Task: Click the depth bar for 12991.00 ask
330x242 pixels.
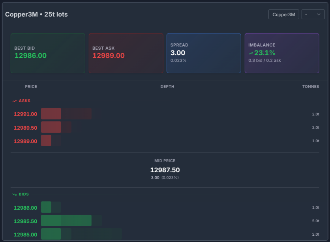Action: pyautogui.click(x=66, y=114)
